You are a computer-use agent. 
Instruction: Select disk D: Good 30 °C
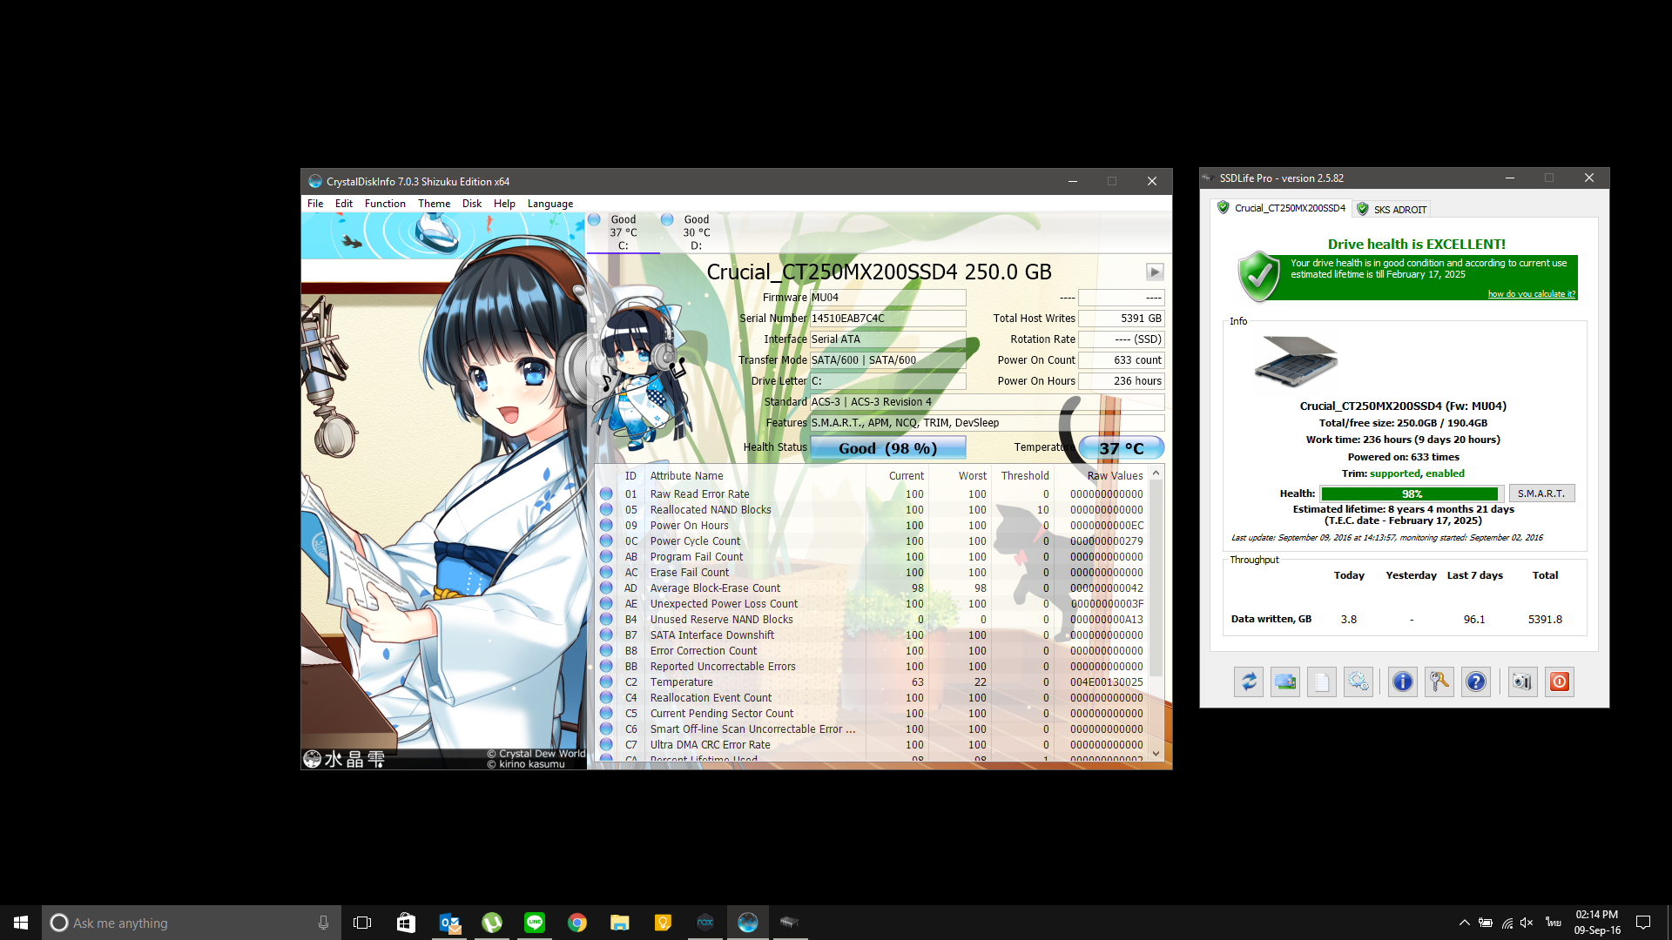pos(696,232)
